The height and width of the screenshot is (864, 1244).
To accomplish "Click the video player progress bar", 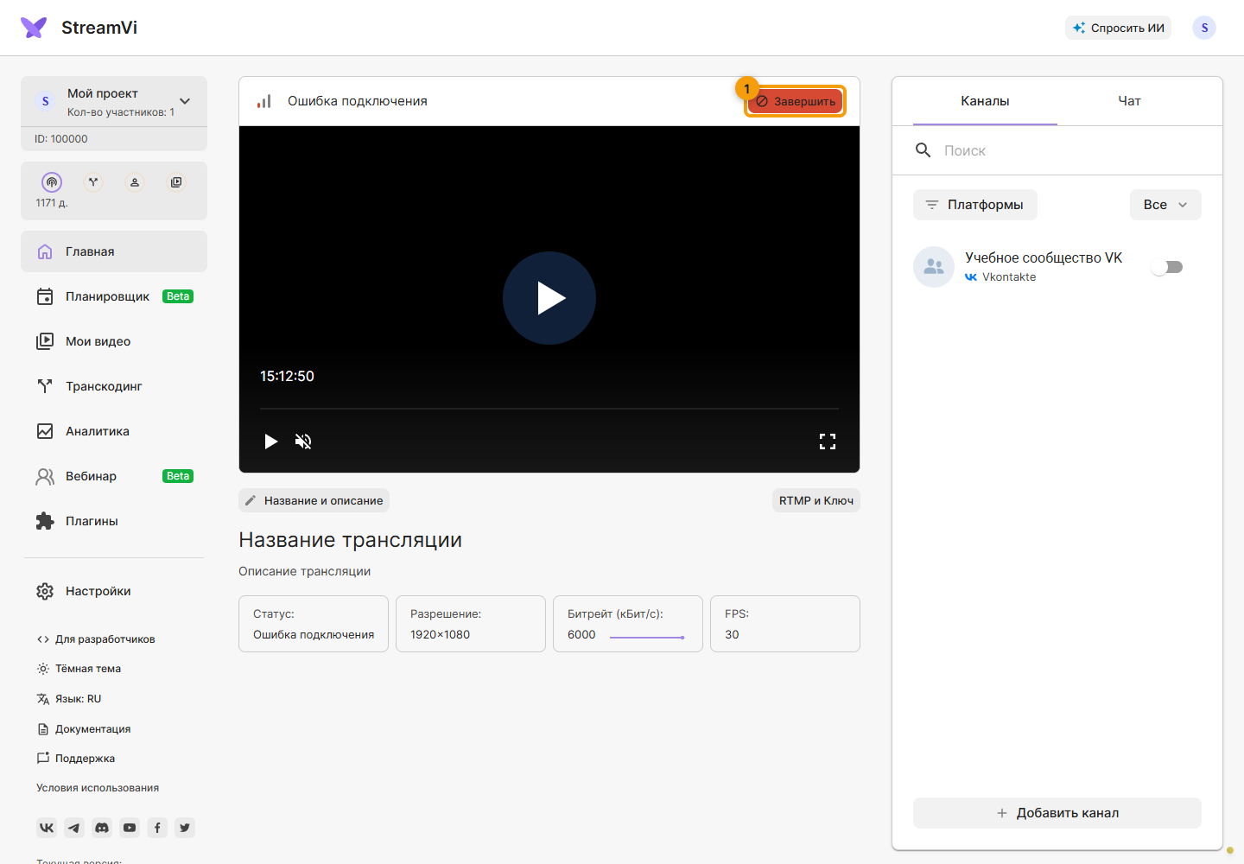I will [549, 409].
